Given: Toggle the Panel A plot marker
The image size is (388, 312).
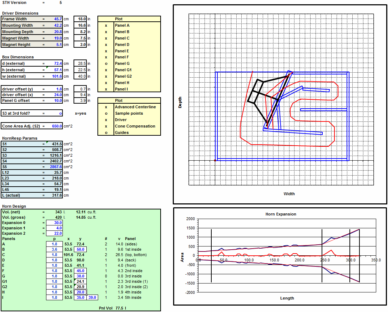Looking at the screenshot, I should coord(106,25).
